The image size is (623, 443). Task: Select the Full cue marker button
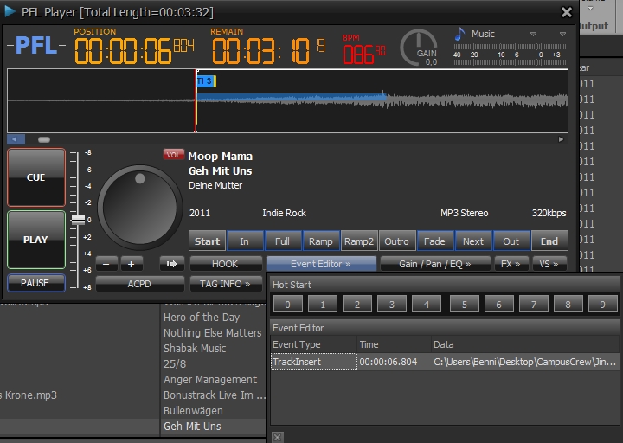282,241
